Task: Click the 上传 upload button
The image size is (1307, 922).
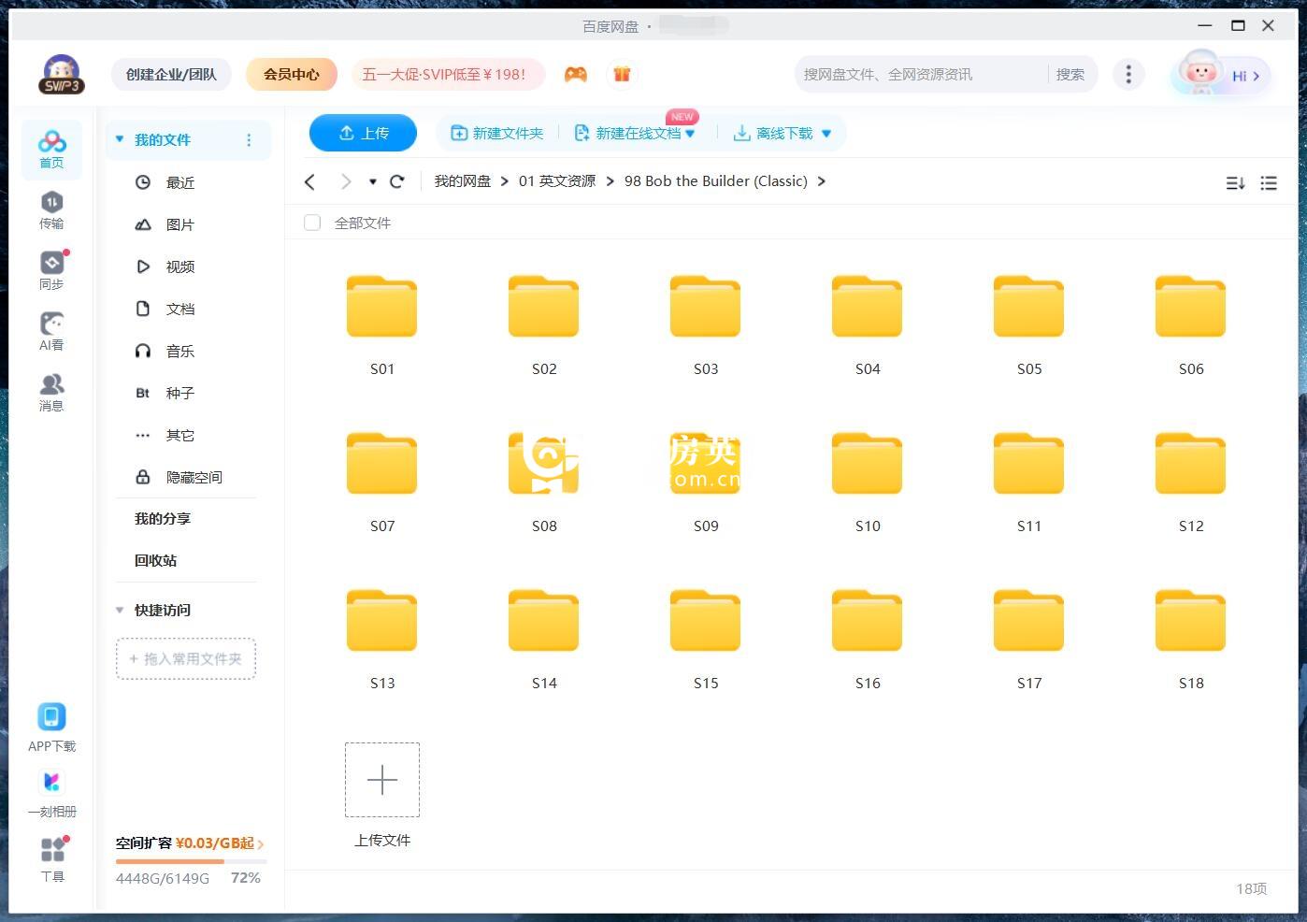Action: coord(363,133)
